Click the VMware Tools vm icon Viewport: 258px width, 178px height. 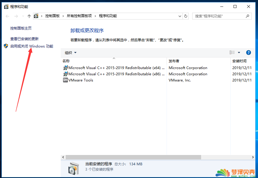click(65, 80)
